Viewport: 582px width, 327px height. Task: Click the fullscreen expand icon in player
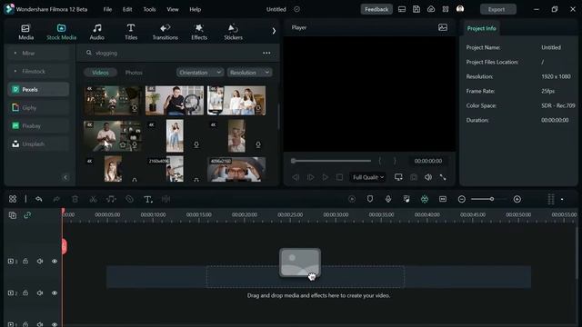[x=443, y=177]
